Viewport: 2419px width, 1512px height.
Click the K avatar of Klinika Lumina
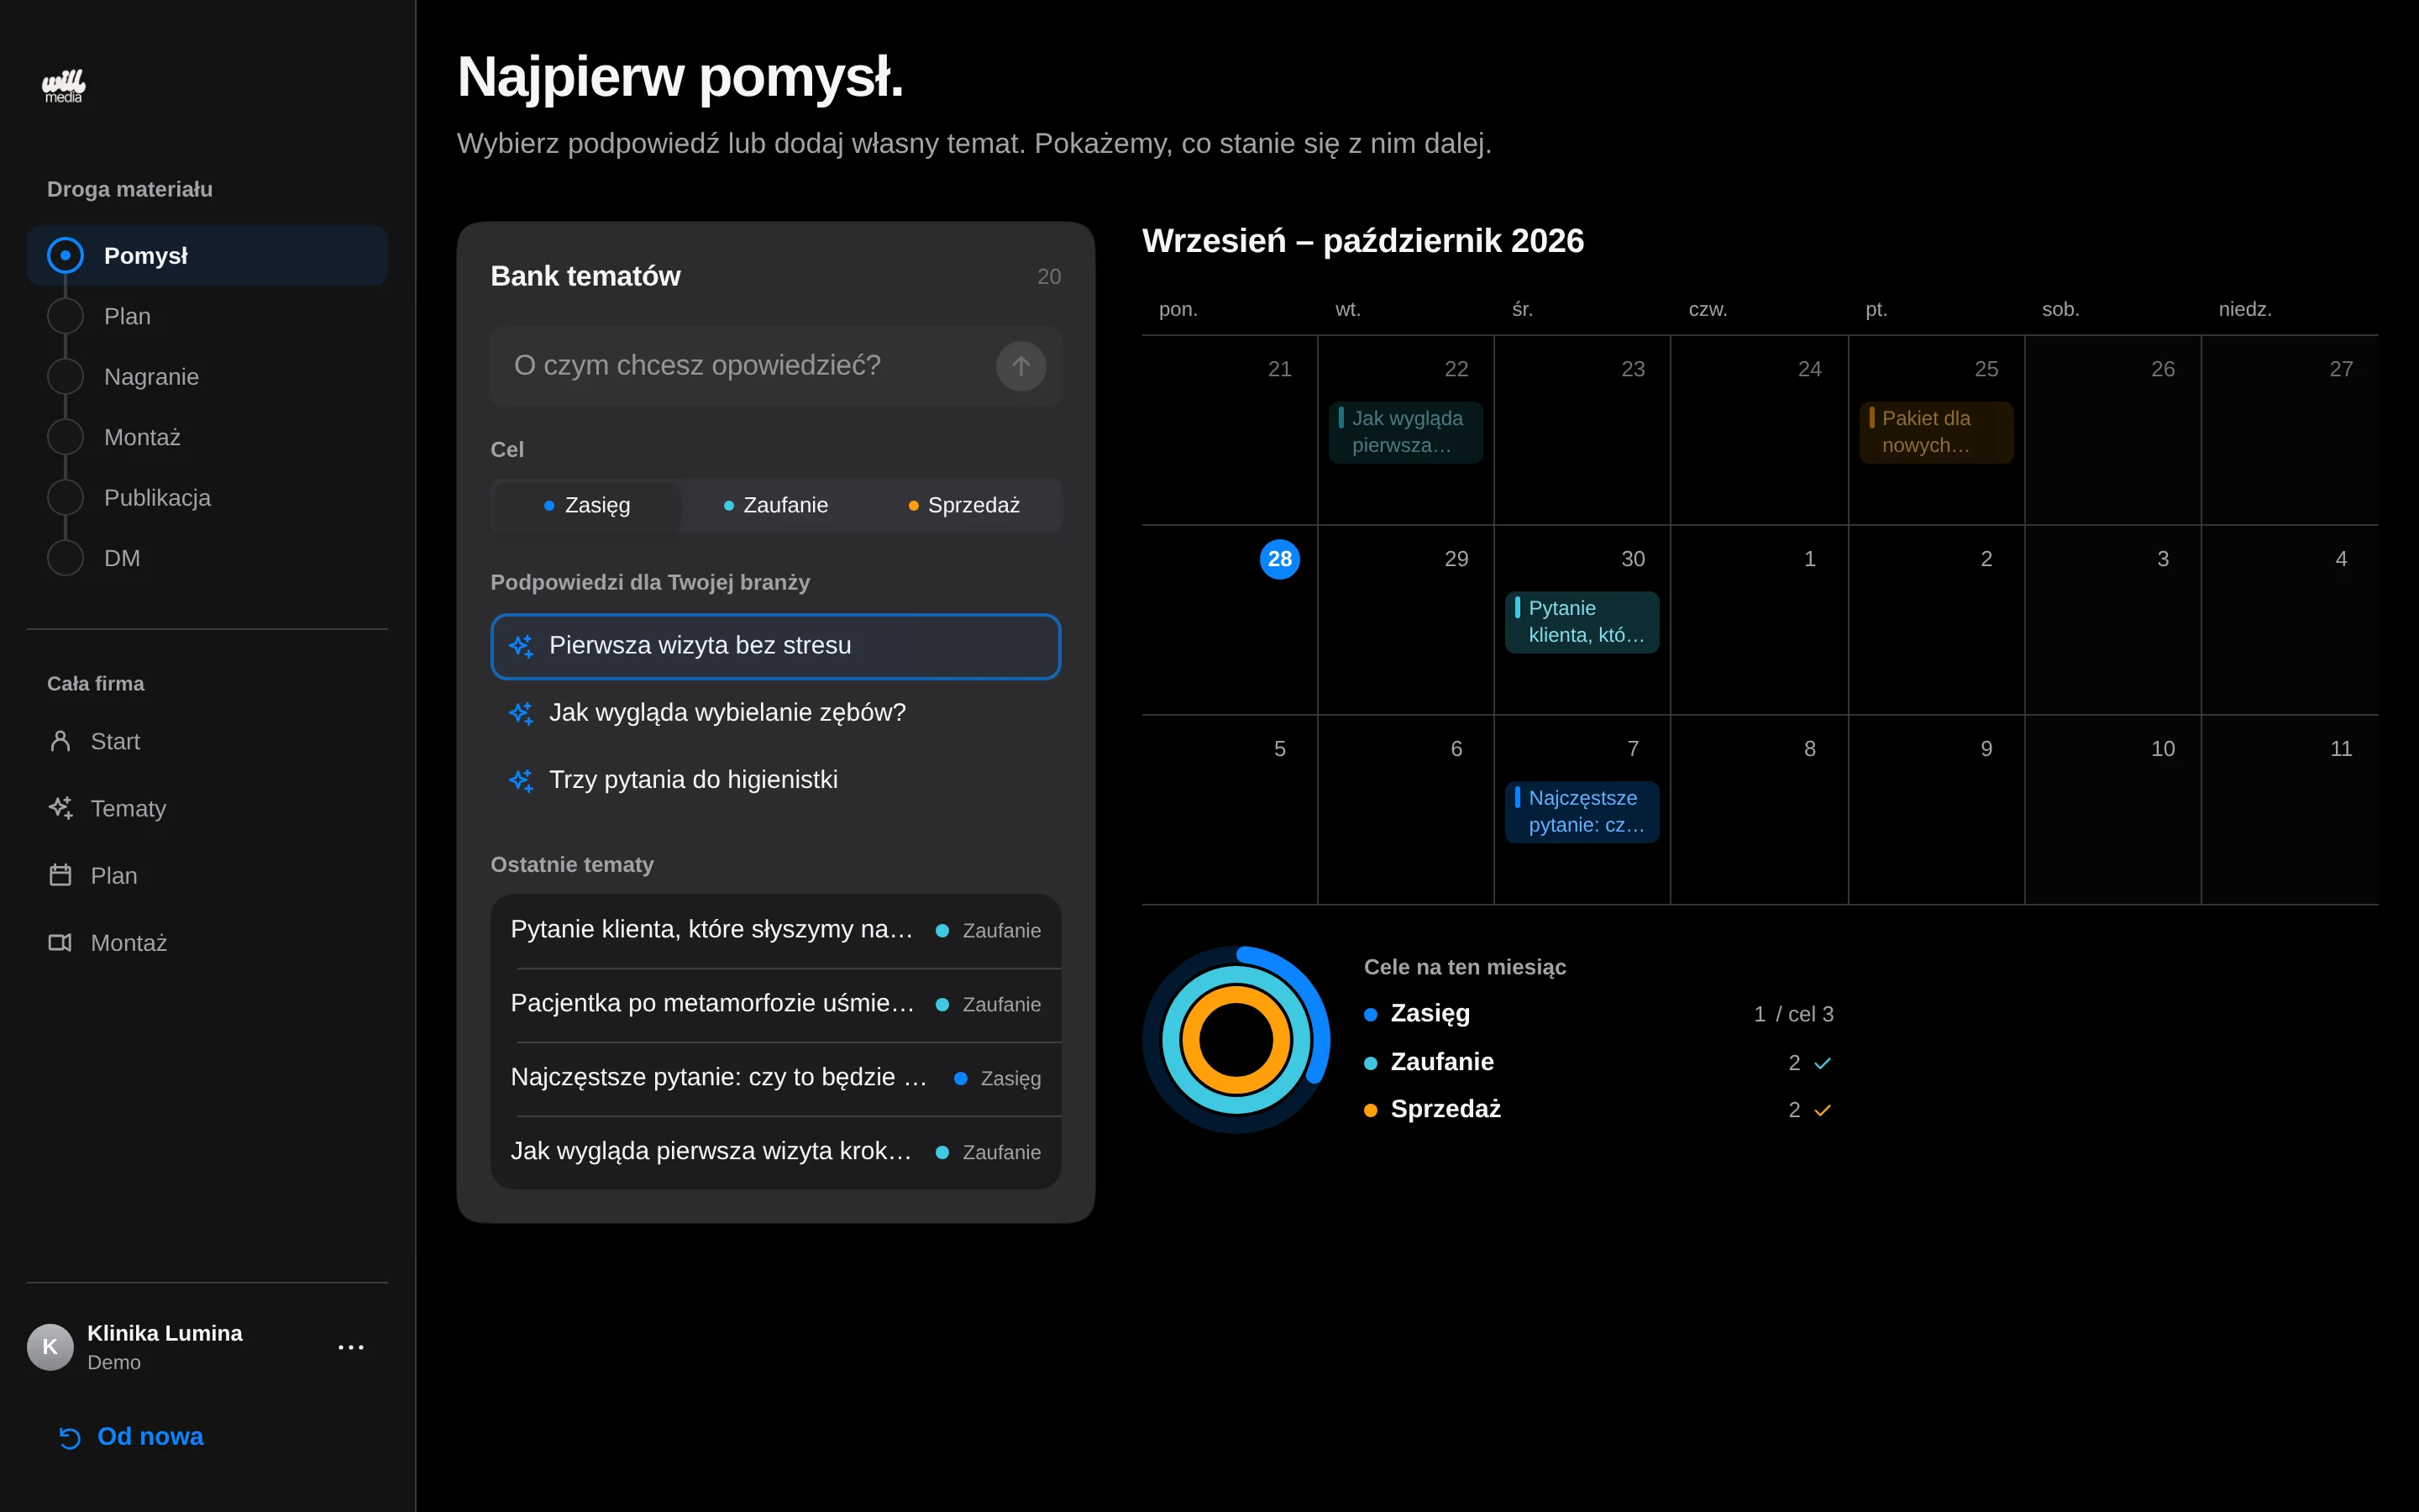coord(50,1347)
